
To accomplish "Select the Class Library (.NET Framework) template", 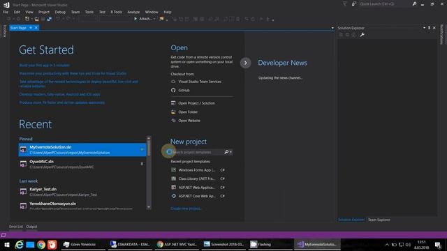I will 198,178.
